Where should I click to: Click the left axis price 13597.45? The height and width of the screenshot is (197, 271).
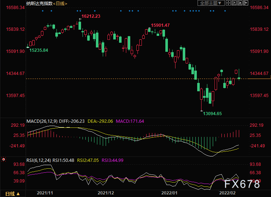tap(16, 96)
